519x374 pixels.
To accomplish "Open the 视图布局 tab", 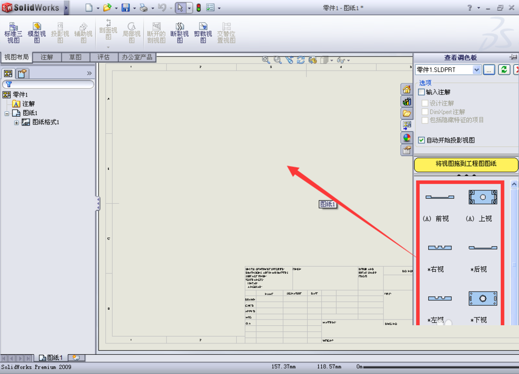I will tap(17, 57).
